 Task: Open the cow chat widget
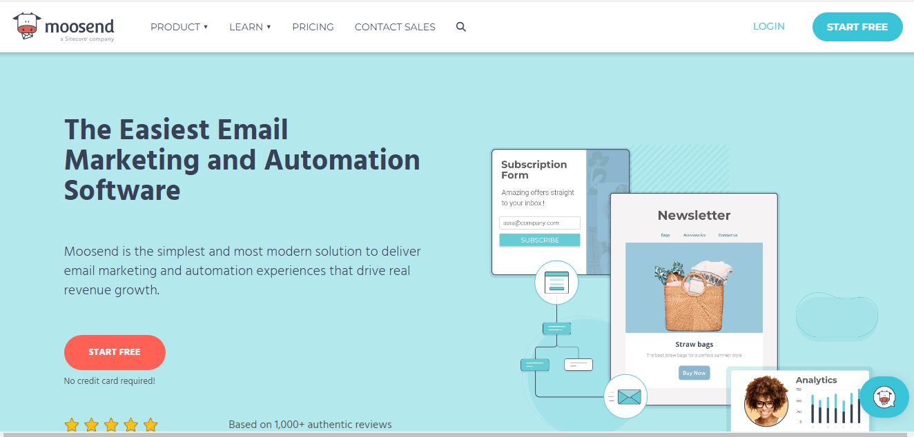click(x=884, y=397)
